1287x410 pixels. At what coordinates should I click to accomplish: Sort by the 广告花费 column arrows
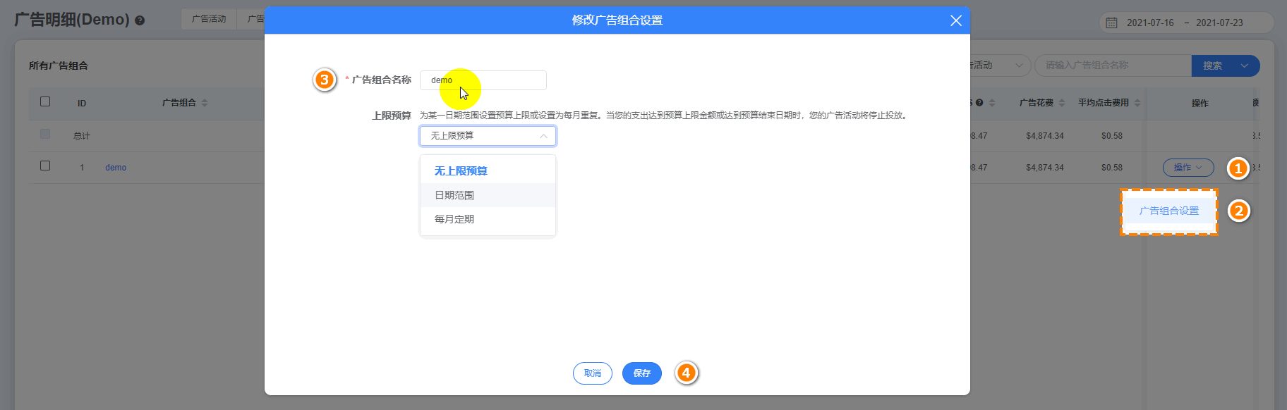coord(1062,103)
